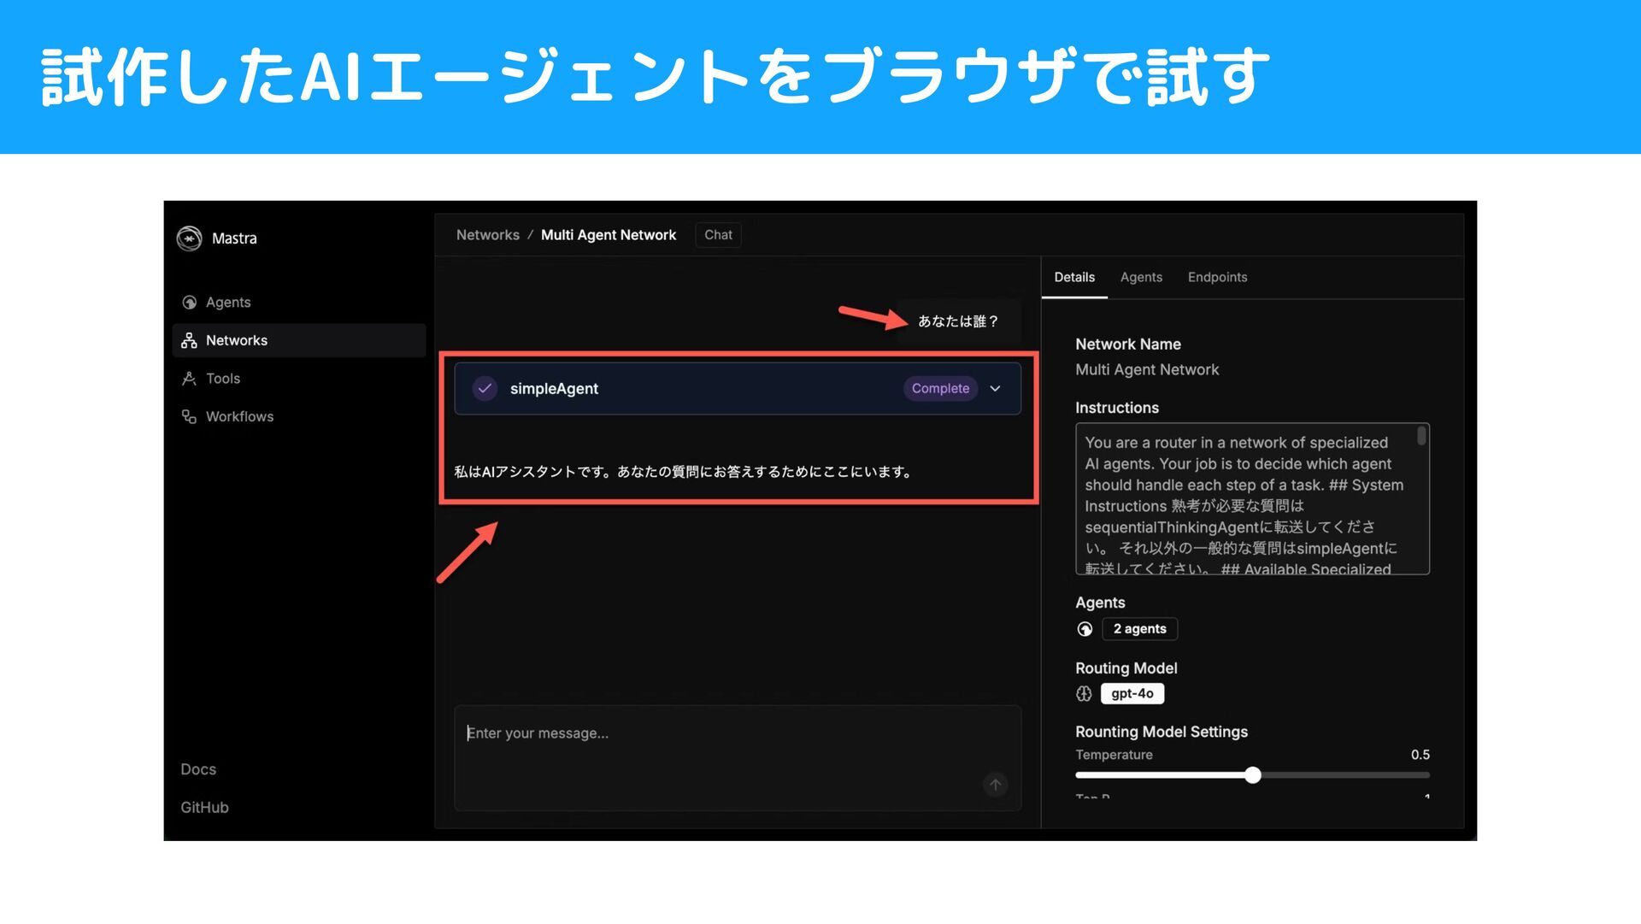Click the Mastra logo icon
1641x924 pixels.
pos(189,238)
